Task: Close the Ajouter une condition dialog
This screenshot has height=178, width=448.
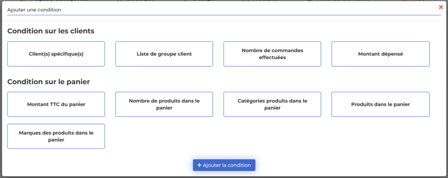Action: (441, 7)
